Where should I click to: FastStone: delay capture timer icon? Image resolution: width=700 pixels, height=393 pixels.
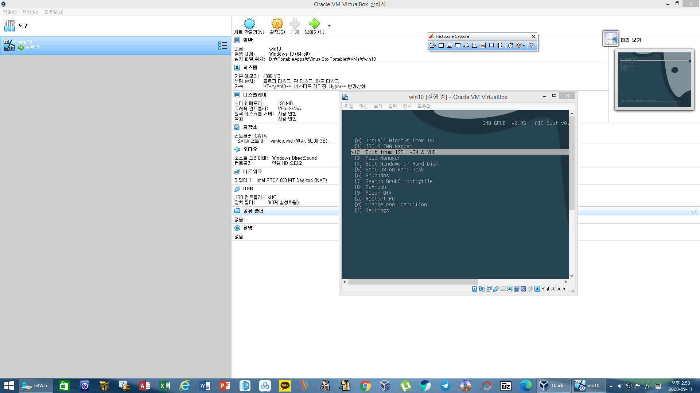510,45
